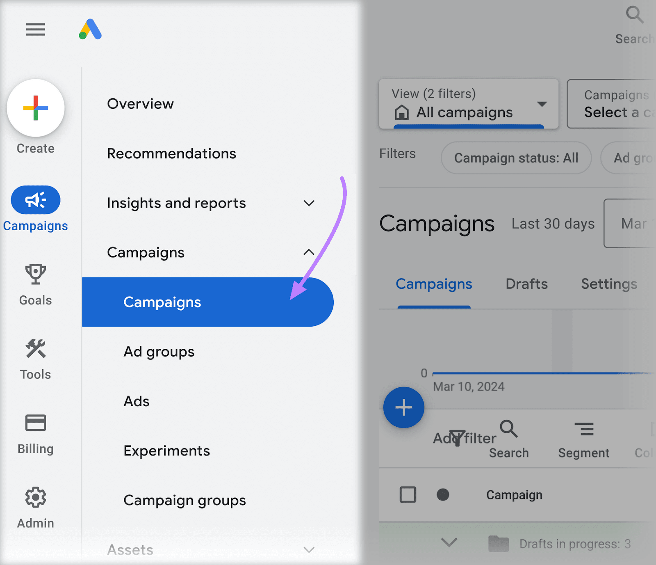Screen dimensions: 656x565
Task: Click the Google Ads logo
Action: click(x=90, y=30)
